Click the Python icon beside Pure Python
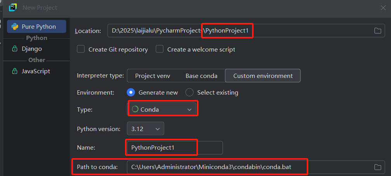Screen dimensions: 391x176 15,27
